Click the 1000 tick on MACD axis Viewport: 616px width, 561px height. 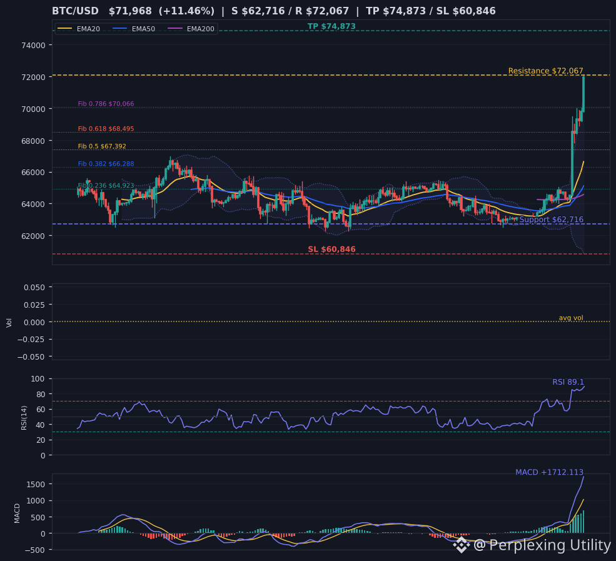pos(36,501)
